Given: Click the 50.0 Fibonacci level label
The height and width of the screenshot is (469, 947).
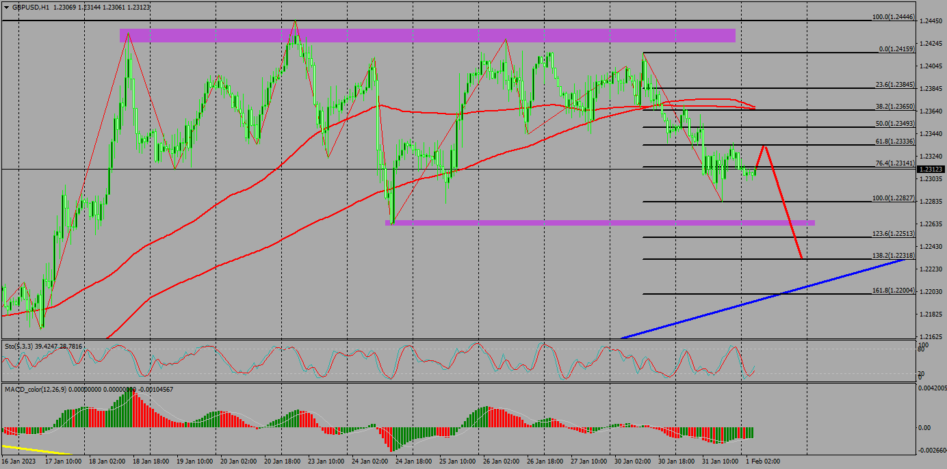Looking at the screenshot, I should point(894,123).
